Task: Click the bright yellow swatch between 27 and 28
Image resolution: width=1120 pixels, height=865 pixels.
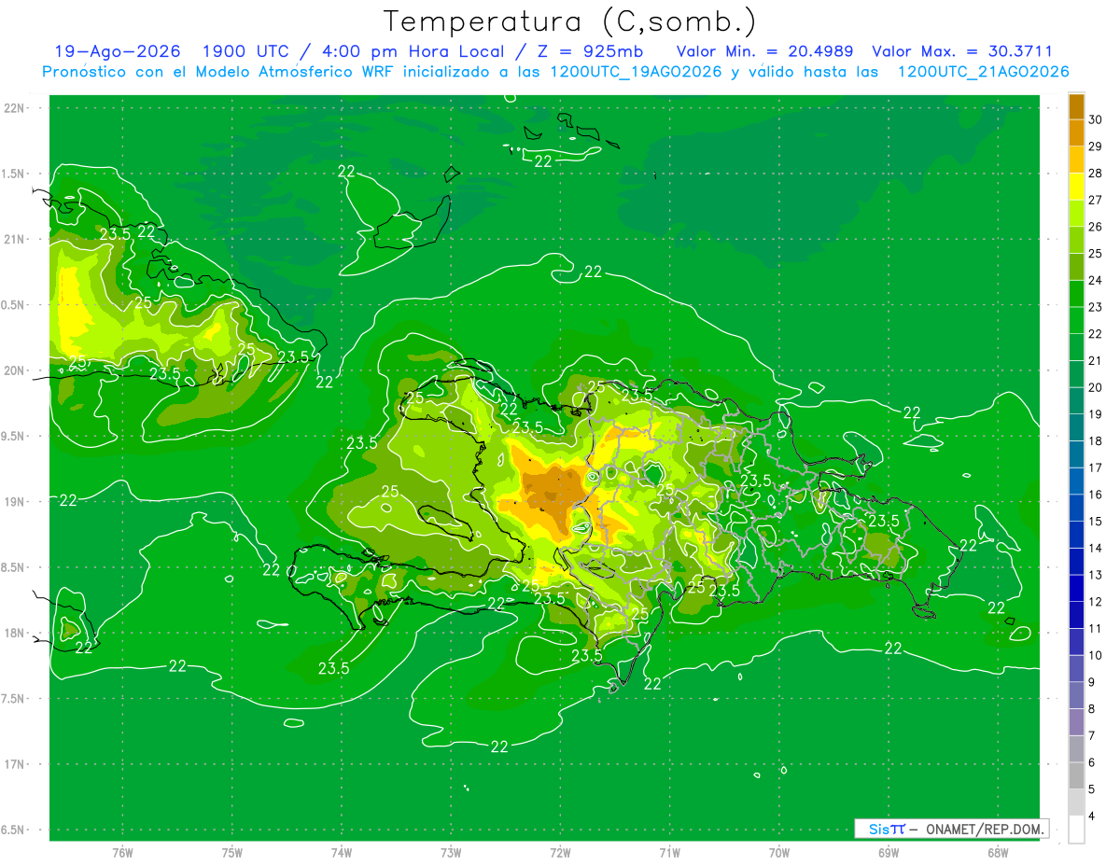Action: coord(1076,187)
